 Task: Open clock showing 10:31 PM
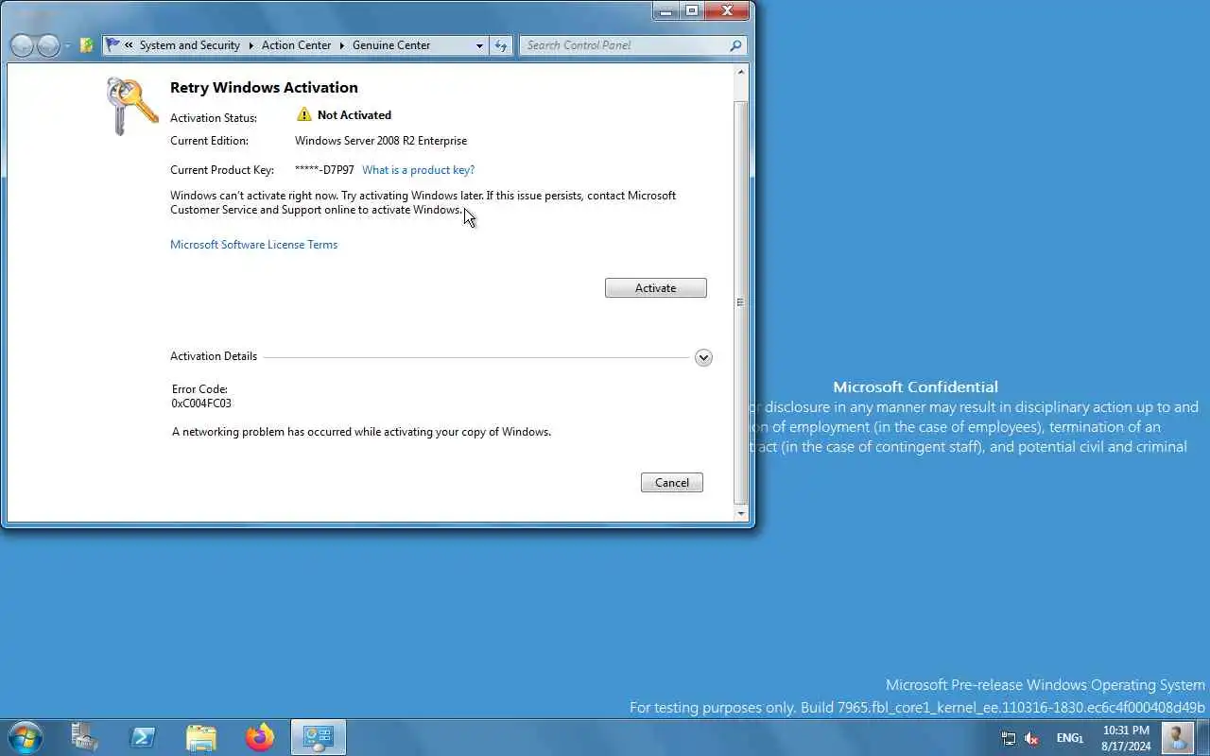(x=1126, y=738)
